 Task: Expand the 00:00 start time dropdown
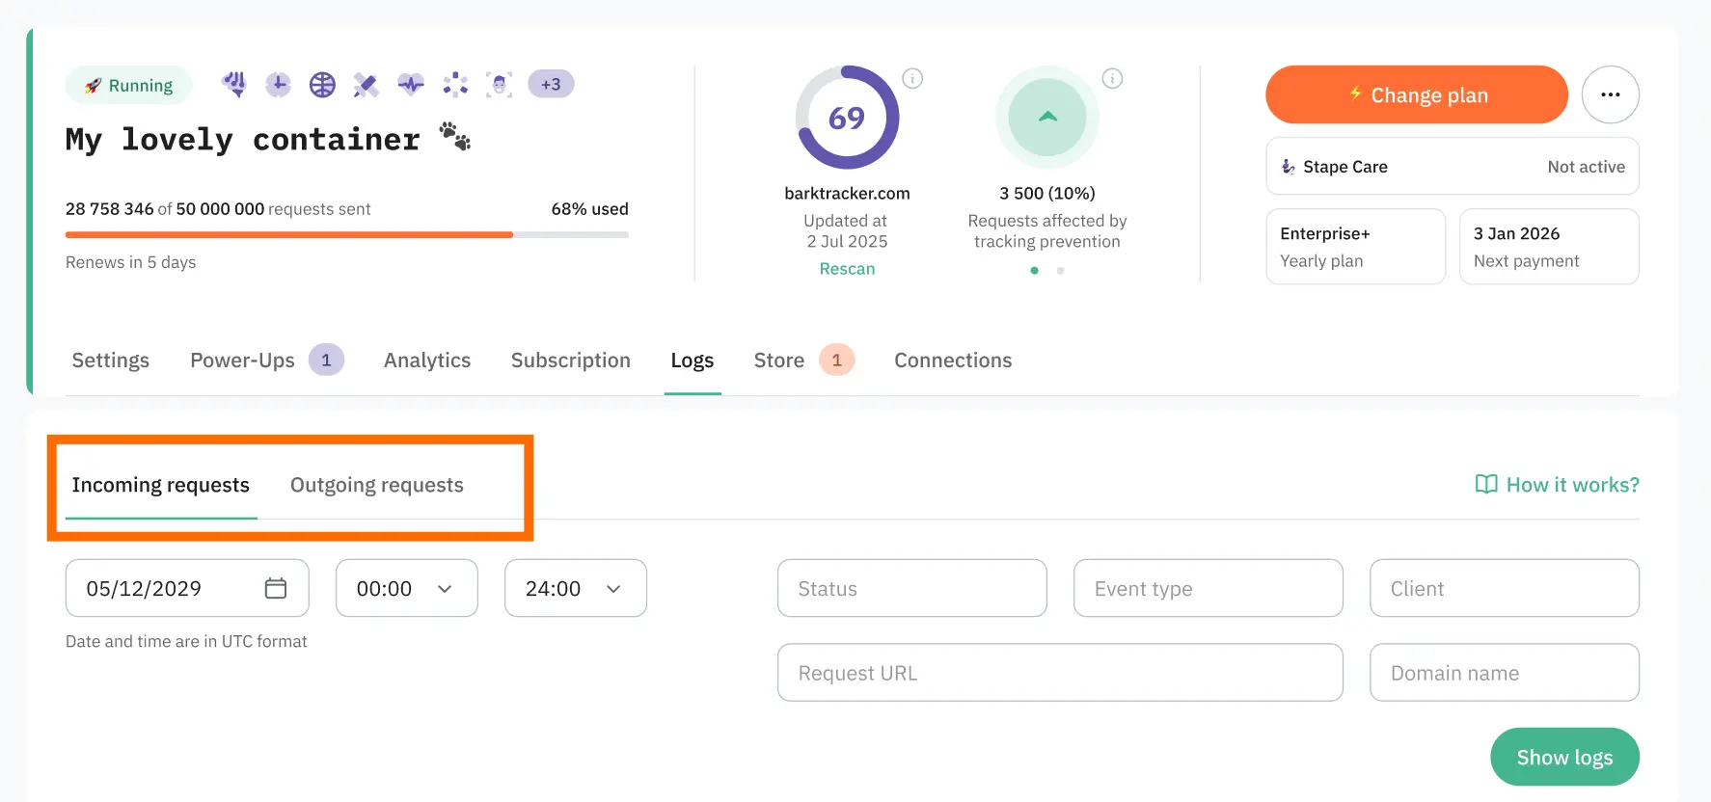(x=406, y=588)
